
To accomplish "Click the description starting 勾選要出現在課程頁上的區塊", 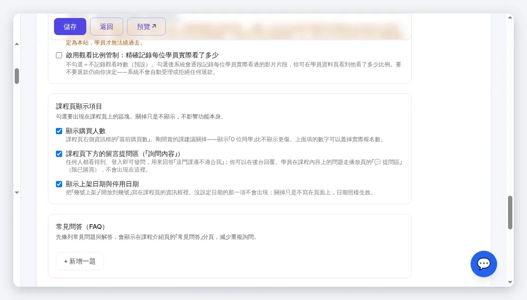I will pos(140,117).
